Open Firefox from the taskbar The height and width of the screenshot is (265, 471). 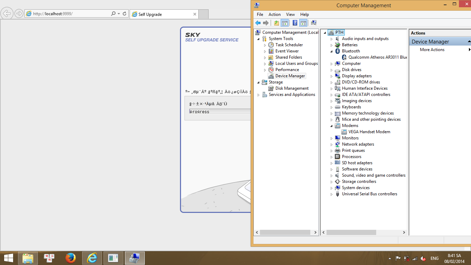pos(71,258)
